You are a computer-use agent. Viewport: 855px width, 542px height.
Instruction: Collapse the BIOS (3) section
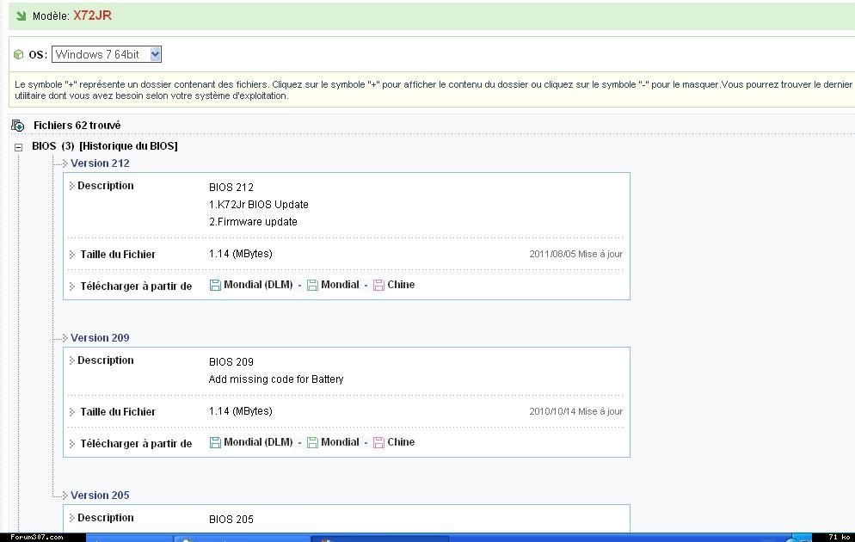coord(19,146)
